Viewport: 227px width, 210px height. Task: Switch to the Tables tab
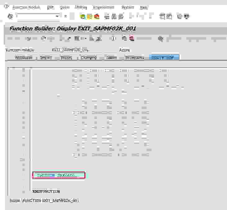point(111,58)
